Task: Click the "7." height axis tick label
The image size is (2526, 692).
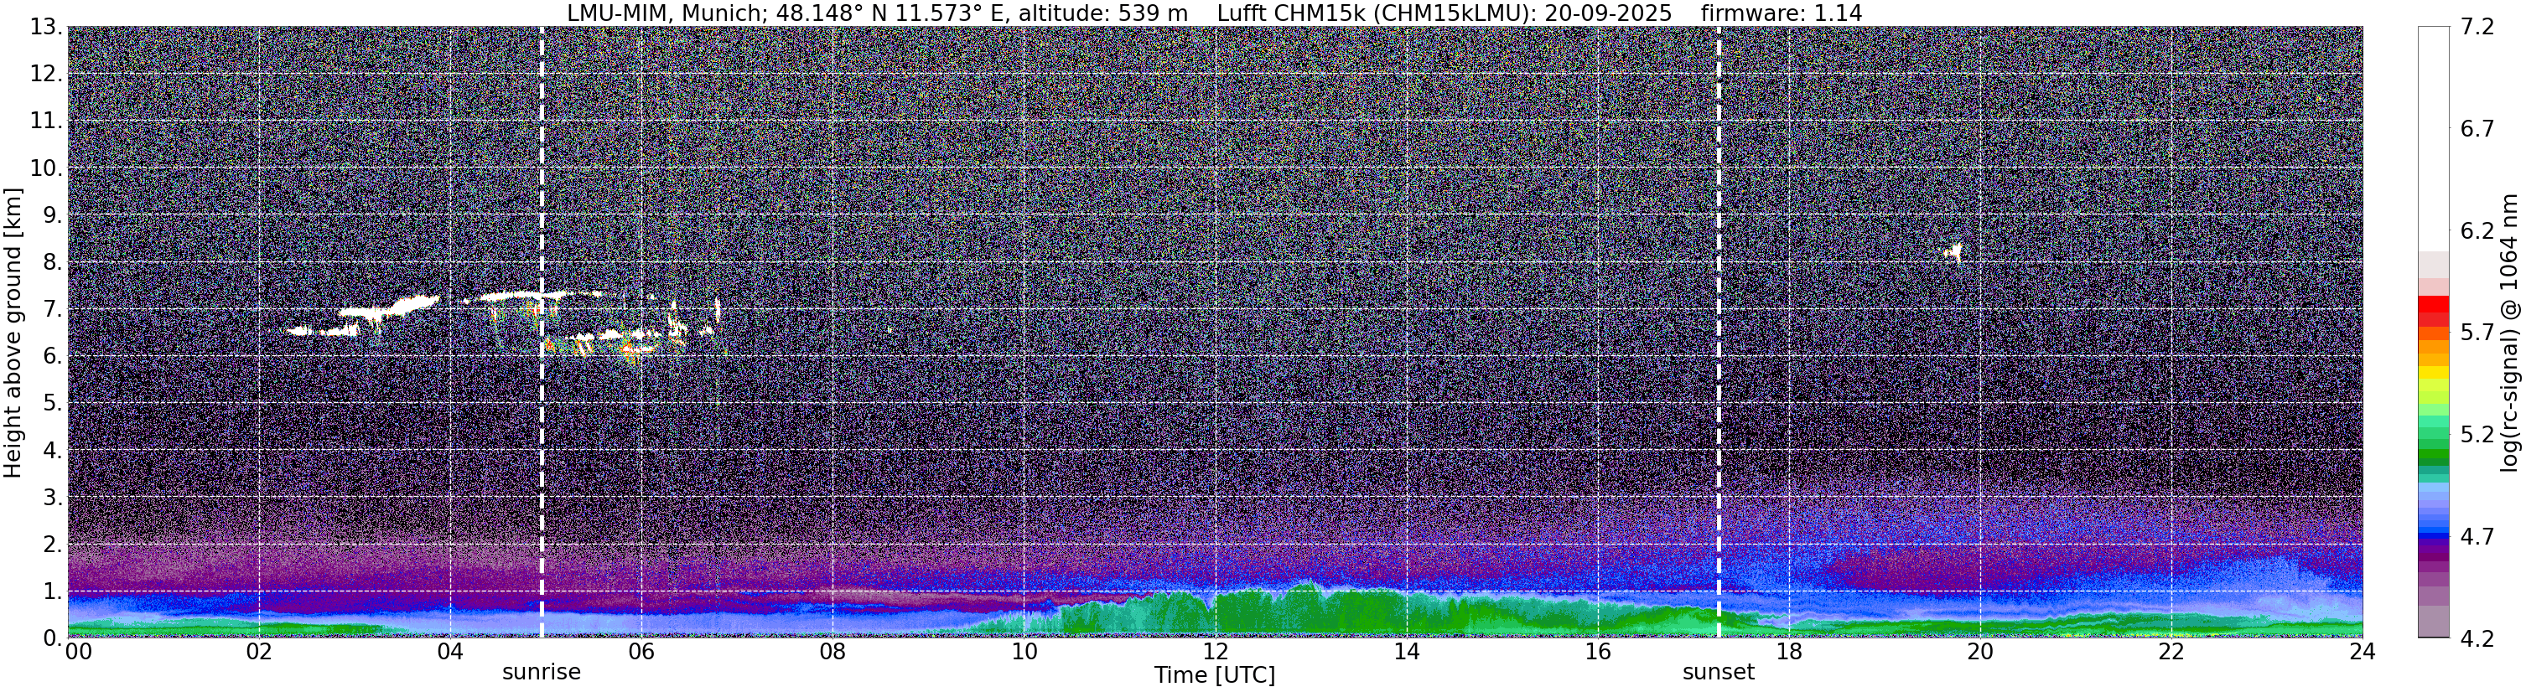Action: [52, 309]
